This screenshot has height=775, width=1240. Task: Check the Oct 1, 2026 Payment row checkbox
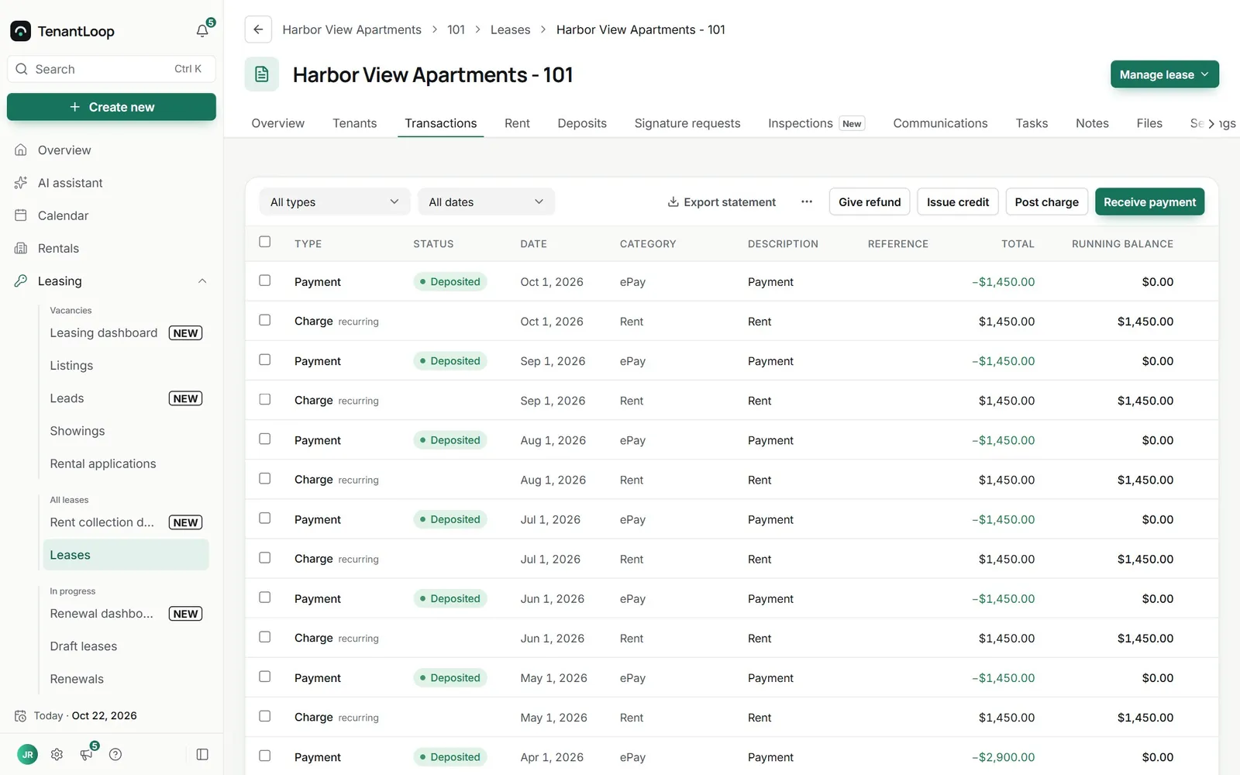(x=265, y=281)
